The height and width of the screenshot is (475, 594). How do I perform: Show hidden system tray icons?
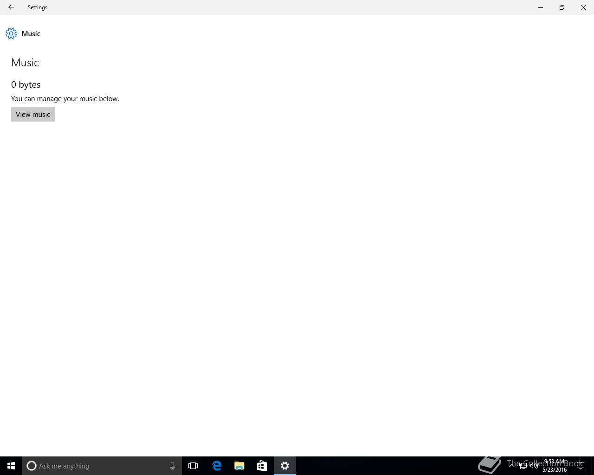click(512, 465)
